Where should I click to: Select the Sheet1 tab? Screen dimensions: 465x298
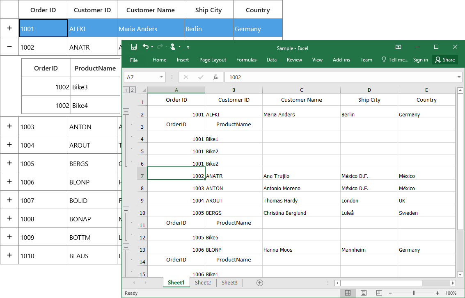coord(176,282)
